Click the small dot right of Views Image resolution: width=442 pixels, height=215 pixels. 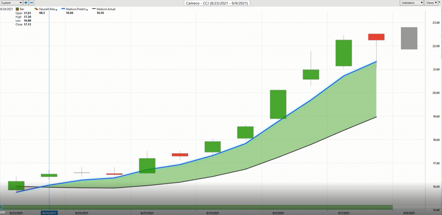[x=439, y=1]
